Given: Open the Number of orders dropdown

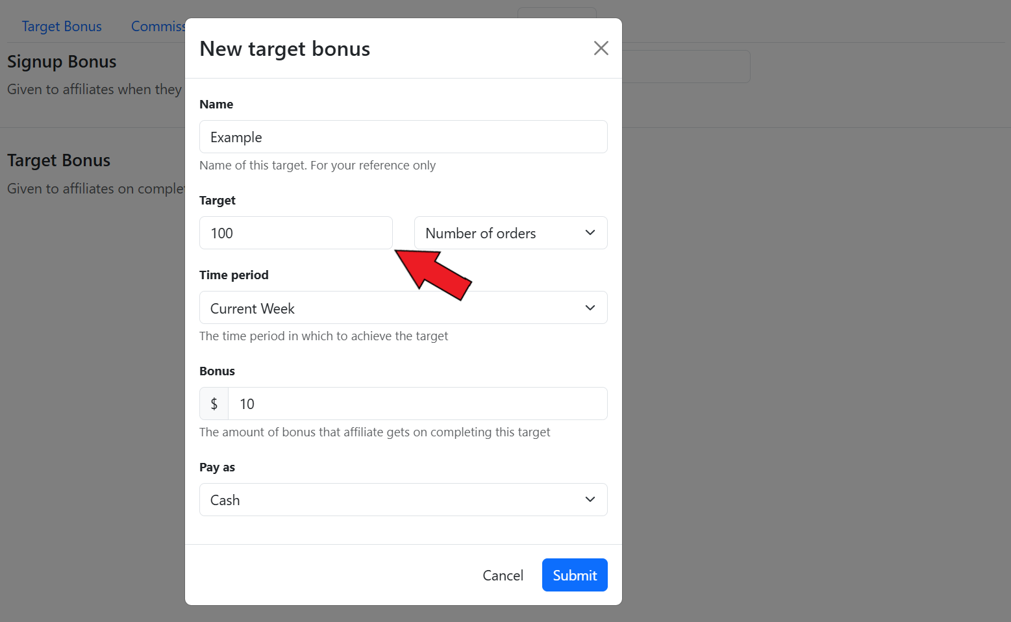Looking at the screenshot, I should tap(510, 233).
